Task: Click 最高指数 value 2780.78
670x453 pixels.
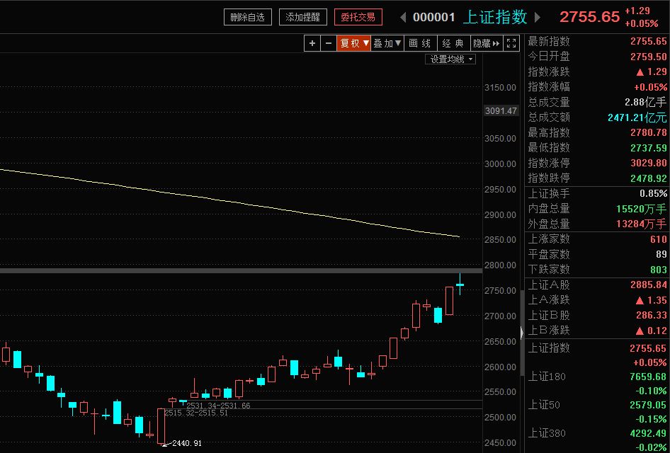Action: click(x=649, y=132)
